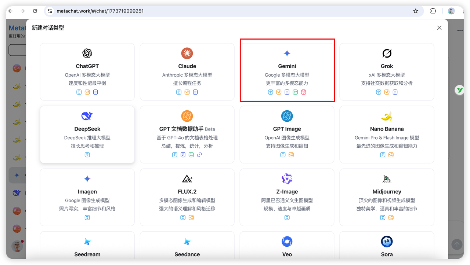This screenshot has width=470, height=265.
Task: Go back in the browser
Action: coord(10,11)
